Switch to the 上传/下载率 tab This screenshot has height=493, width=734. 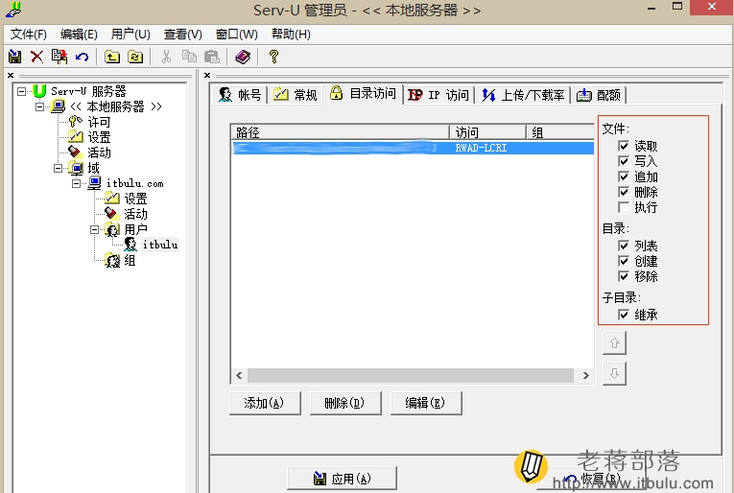click(523, 95)
